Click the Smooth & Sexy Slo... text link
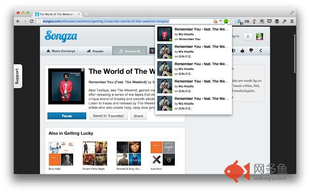Screen dimensions: 310x193 point(129,169)
